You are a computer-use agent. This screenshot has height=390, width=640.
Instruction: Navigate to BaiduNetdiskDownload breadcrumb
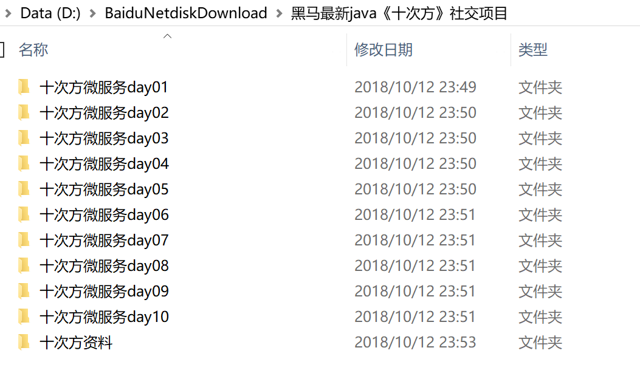[186, 13]
